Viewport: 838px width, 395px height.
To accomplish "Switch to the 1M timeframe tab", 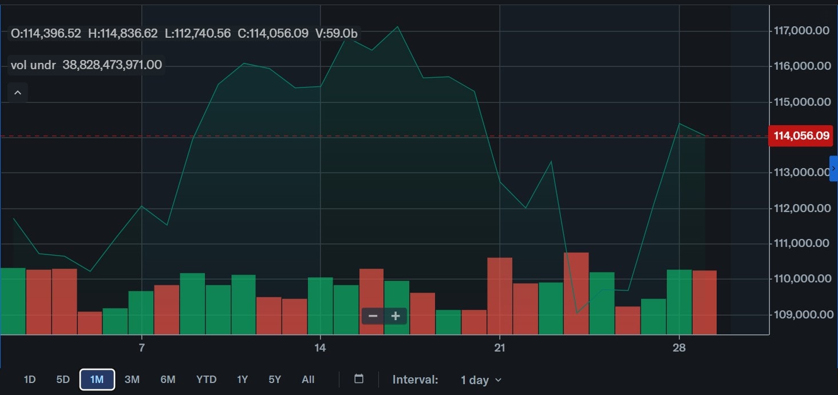I will coord(97,379).
